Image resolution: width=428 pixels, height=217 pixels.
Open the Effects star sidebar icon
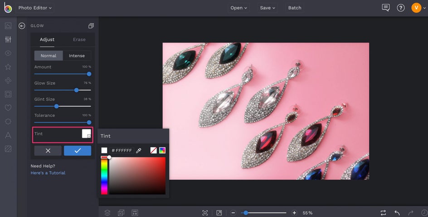(8, 67)
